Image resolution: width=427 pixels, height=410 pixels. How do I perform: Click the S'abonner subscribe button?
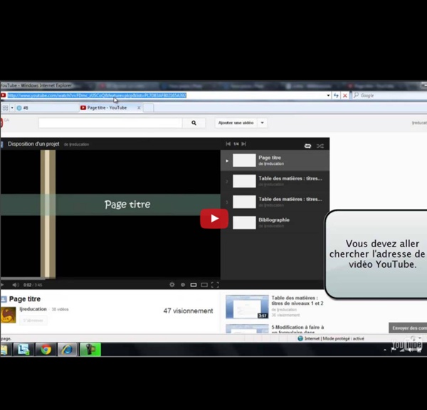33,320
